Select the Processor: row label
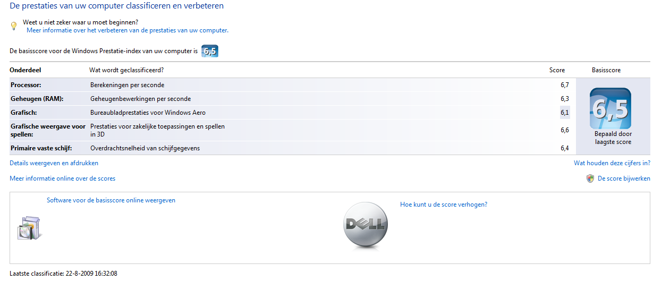Screen dimensions: 653x298 tap(26, 85)
